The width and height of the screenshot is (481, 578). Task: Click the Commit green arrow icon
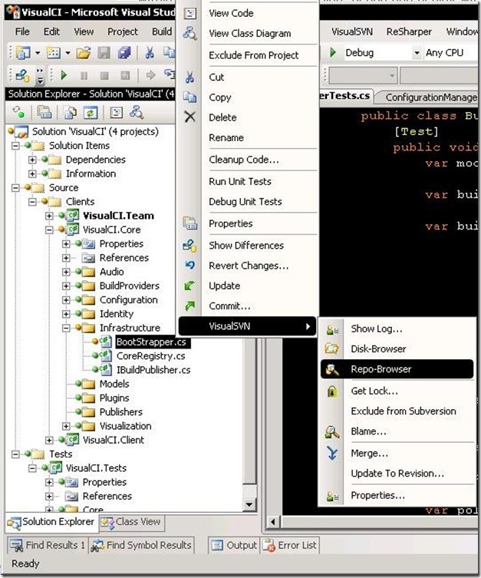coord(189,306)
